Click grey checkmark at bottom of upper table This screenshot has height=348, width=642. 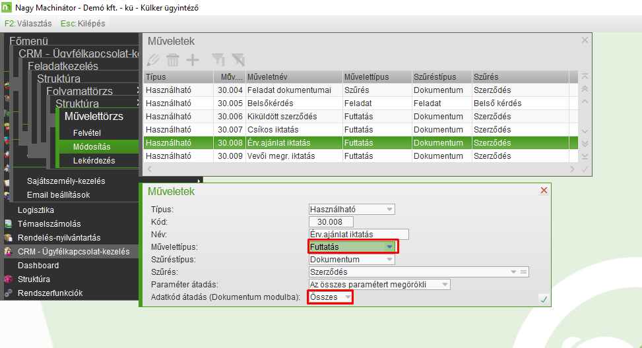pyautogui.click(x=585, y=169)
